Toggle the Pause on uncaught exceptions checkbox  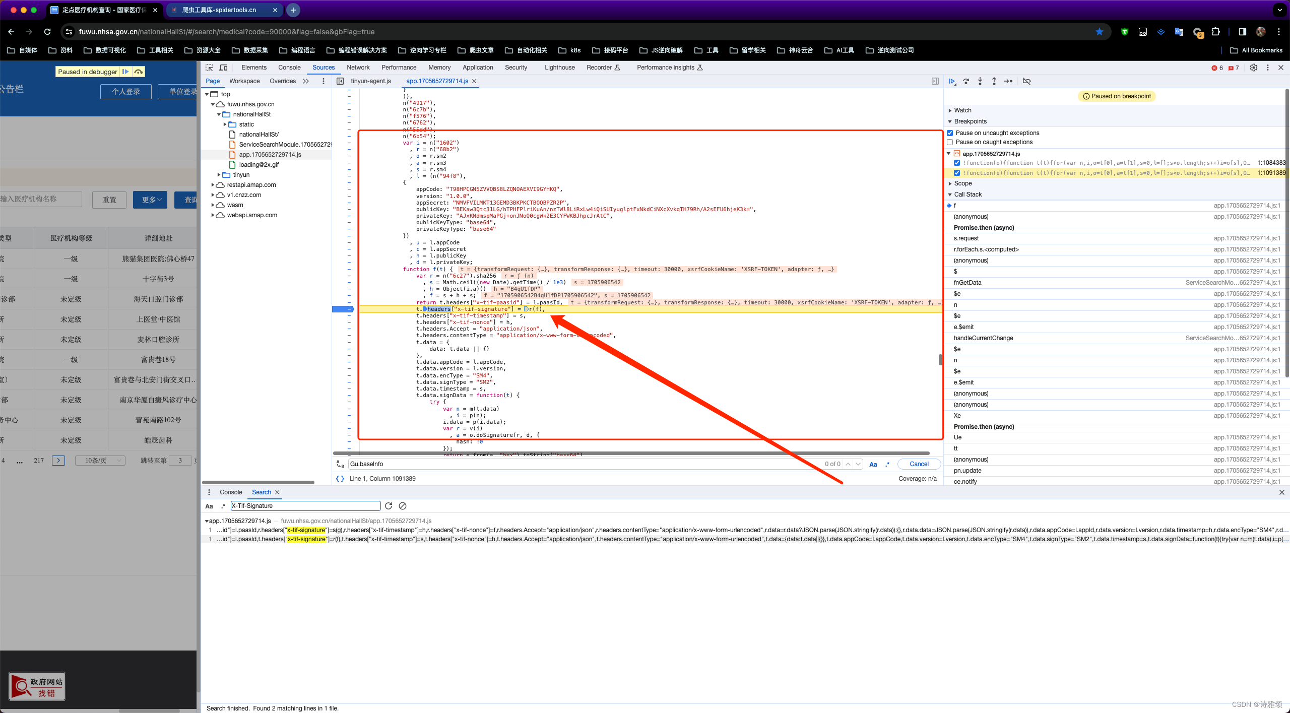point(951,133)
